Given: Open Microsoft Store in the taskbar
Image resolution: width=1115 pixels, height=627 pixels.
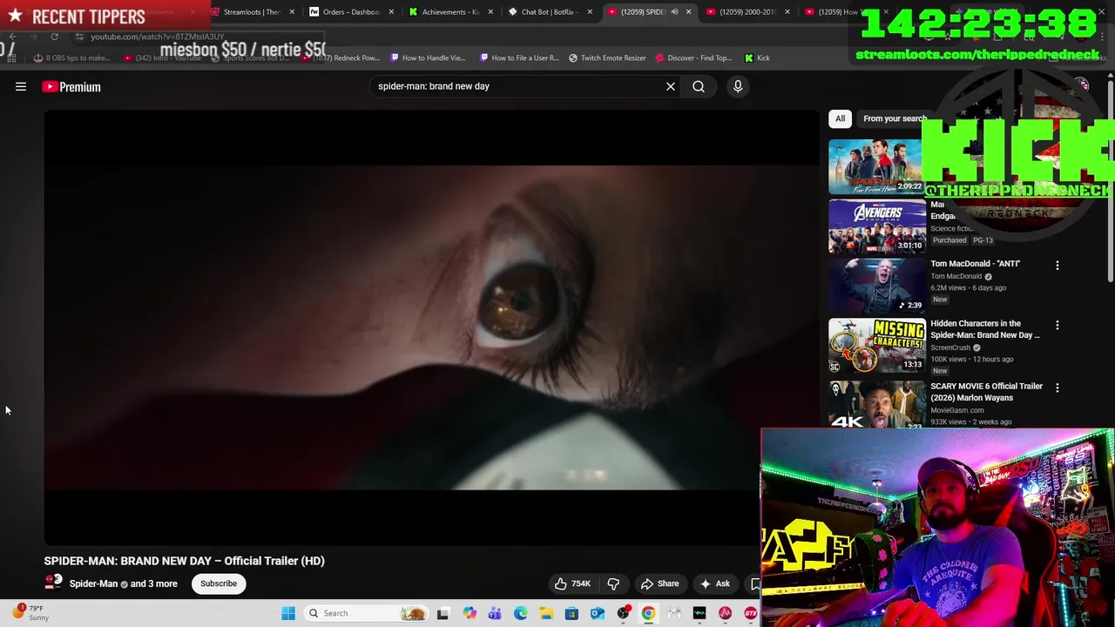Looking at the screenshot, I should 571,613.
